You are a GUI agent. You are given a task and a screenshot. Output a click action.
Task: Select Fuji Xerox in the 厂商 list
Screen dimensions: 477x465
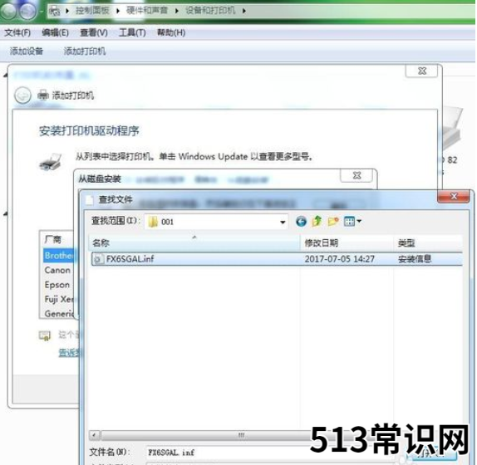click(x=59, y=299)
